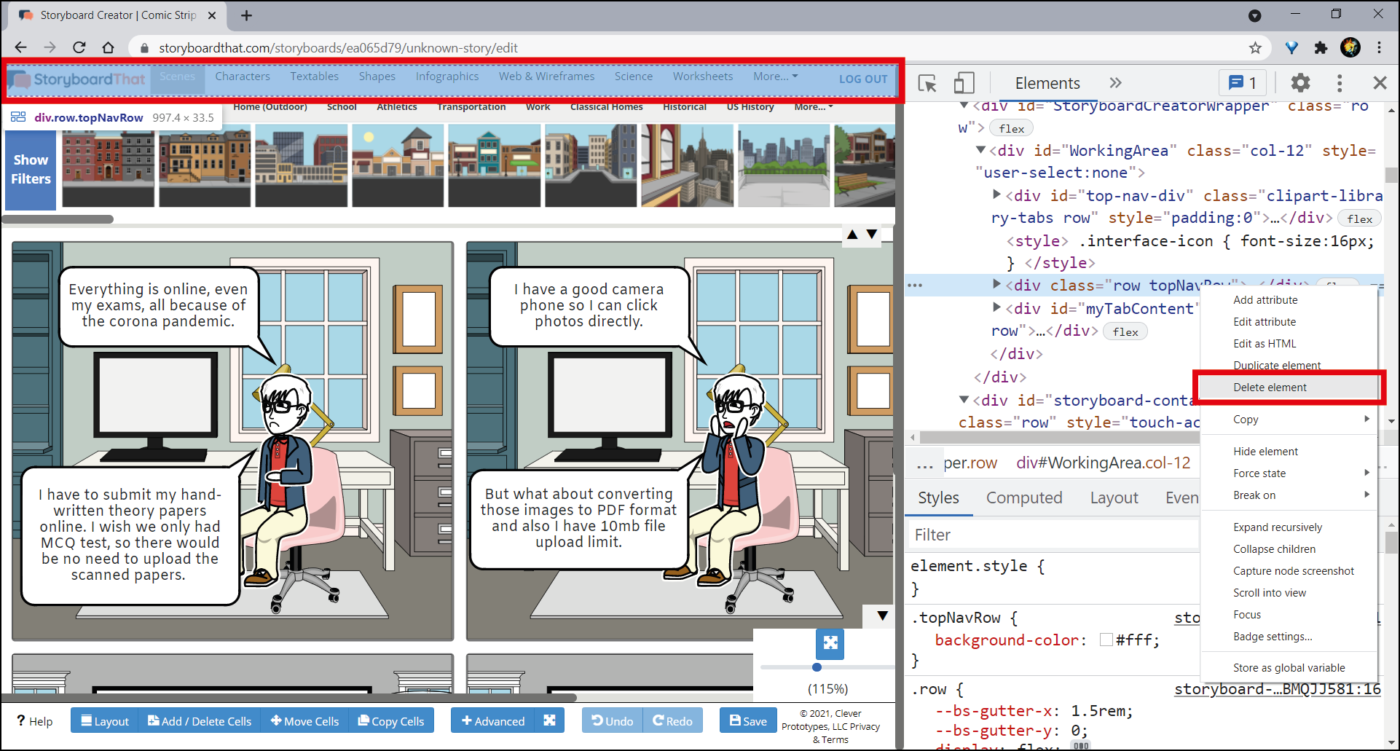Select the Transportation scene category
Viewport: 1400px width, 751px height.
click(471, 107)
